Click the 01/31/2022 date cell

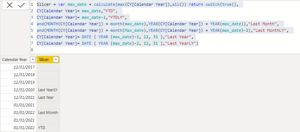click(x=18, y=128)
